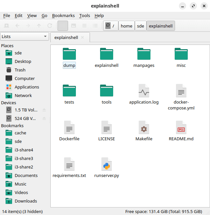Close the explainshell tab
This screenshot has width=210, height=215.
[x=82, y=37]
